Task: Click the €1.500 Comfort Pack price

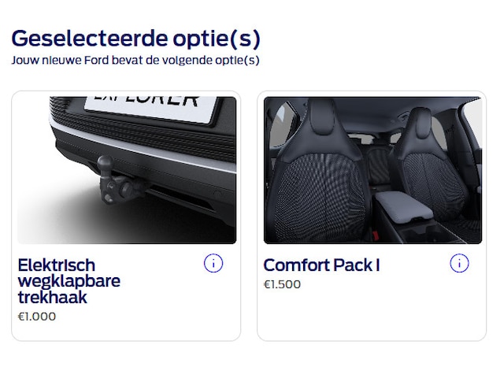Action: [x=282, y=284]
